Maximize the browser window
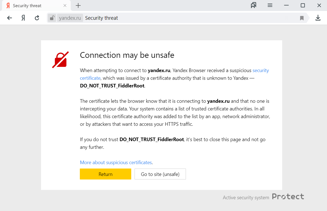The image size is (327, 211). (303, 5)
